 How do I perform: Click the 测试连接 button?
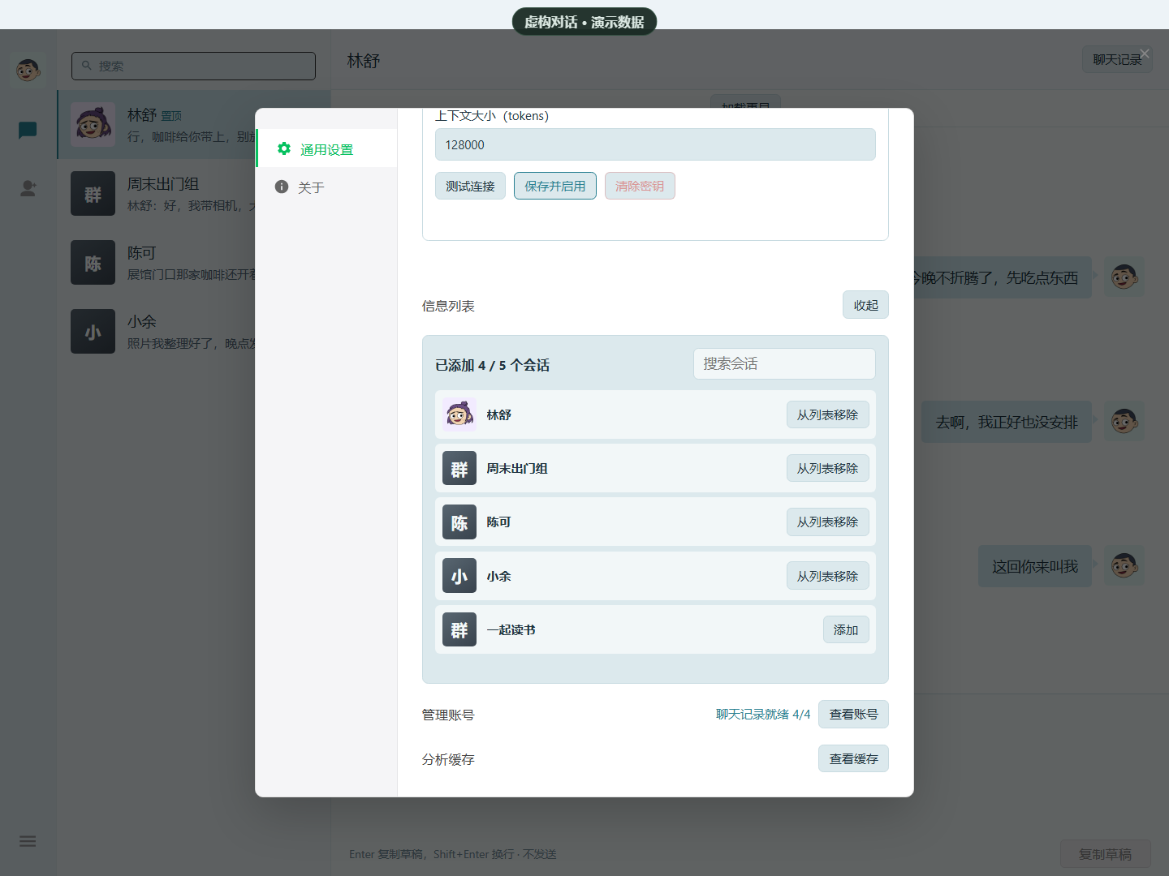(x=470, y=186)
